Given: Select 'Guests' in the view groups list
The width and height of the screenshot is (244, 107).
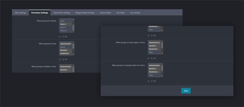Looking at the screenshot, I should (x=66, y=47).
